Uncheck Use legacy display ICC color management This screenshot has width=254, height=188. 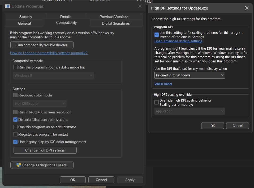tap(15, 142)
